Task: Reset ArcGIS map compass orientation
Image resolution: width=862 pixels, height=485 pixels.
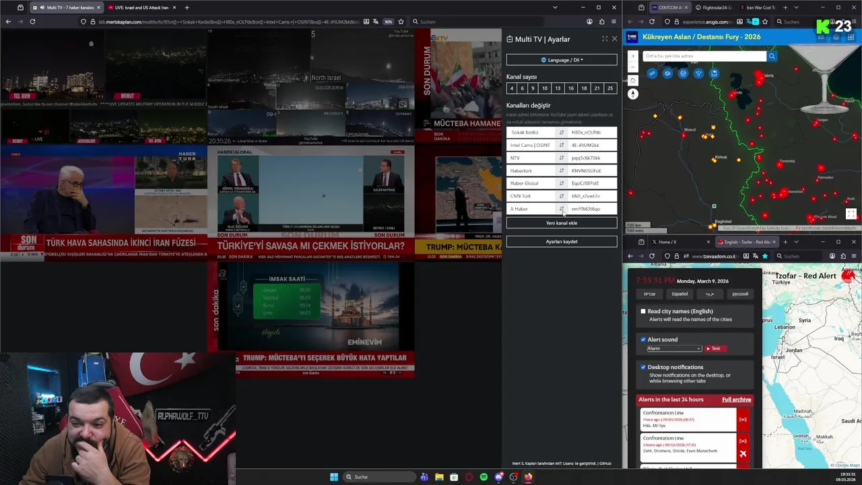Action: tap(633, 94)
